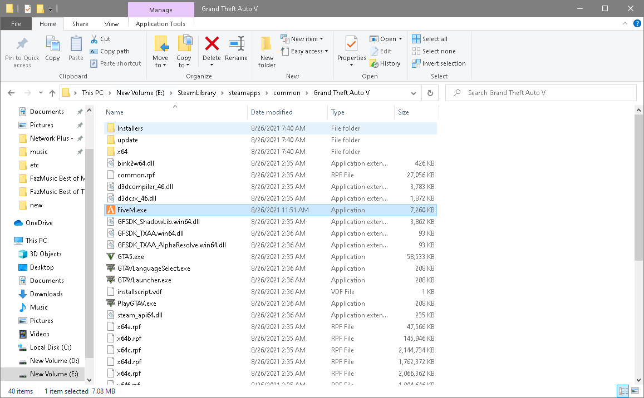Click the Manage contextual tab
Image resolution: width=644 pixels, height=398 pixels.
click(161, 10)
